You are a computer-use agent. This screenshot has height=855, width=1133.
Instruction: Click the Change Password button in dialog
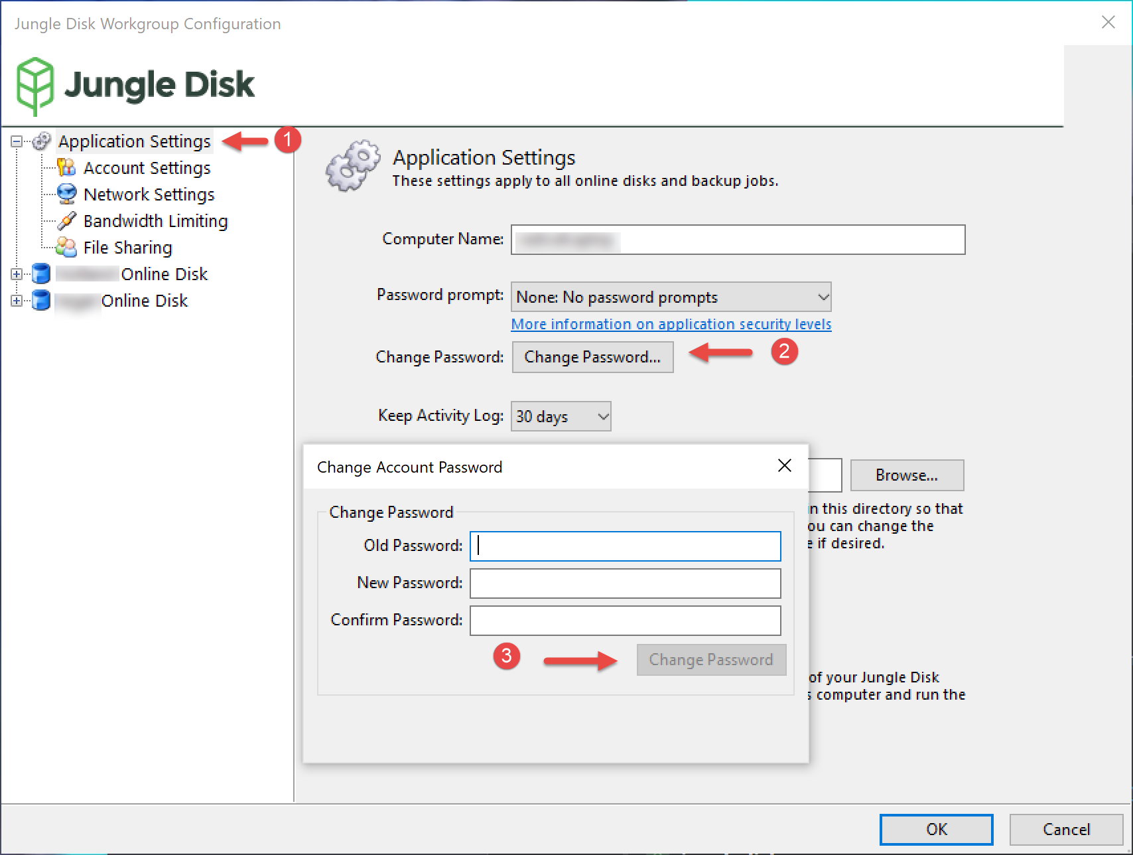(x=711, y=660)
